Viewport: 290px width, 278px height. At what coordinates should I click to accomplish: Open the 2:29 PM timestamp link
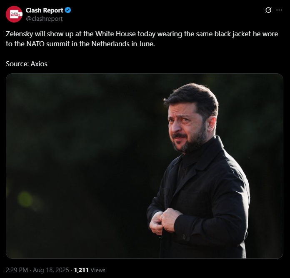coord(17,270)
